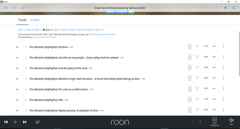Open the three-dot menu for Pifa

[223, 99]
